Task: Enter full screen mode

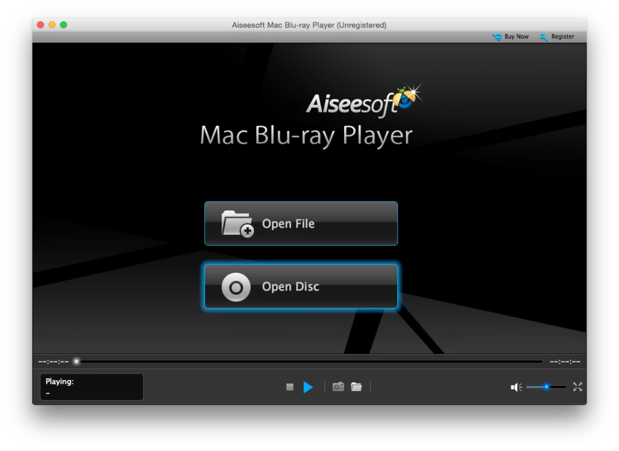Action: [578, 387]
